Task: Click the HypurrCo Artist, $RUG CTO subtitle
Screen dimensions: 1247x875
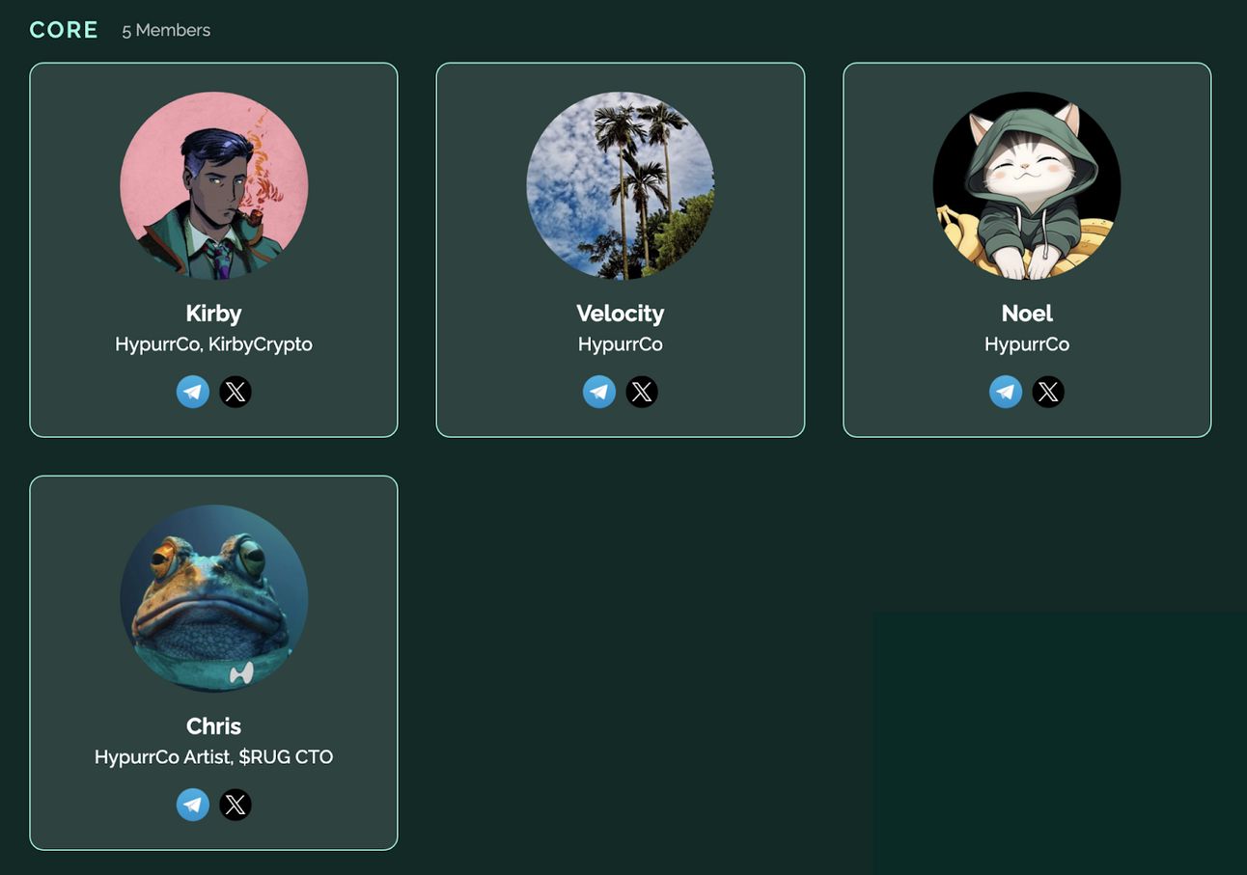Action: click(x=214, y=757)
